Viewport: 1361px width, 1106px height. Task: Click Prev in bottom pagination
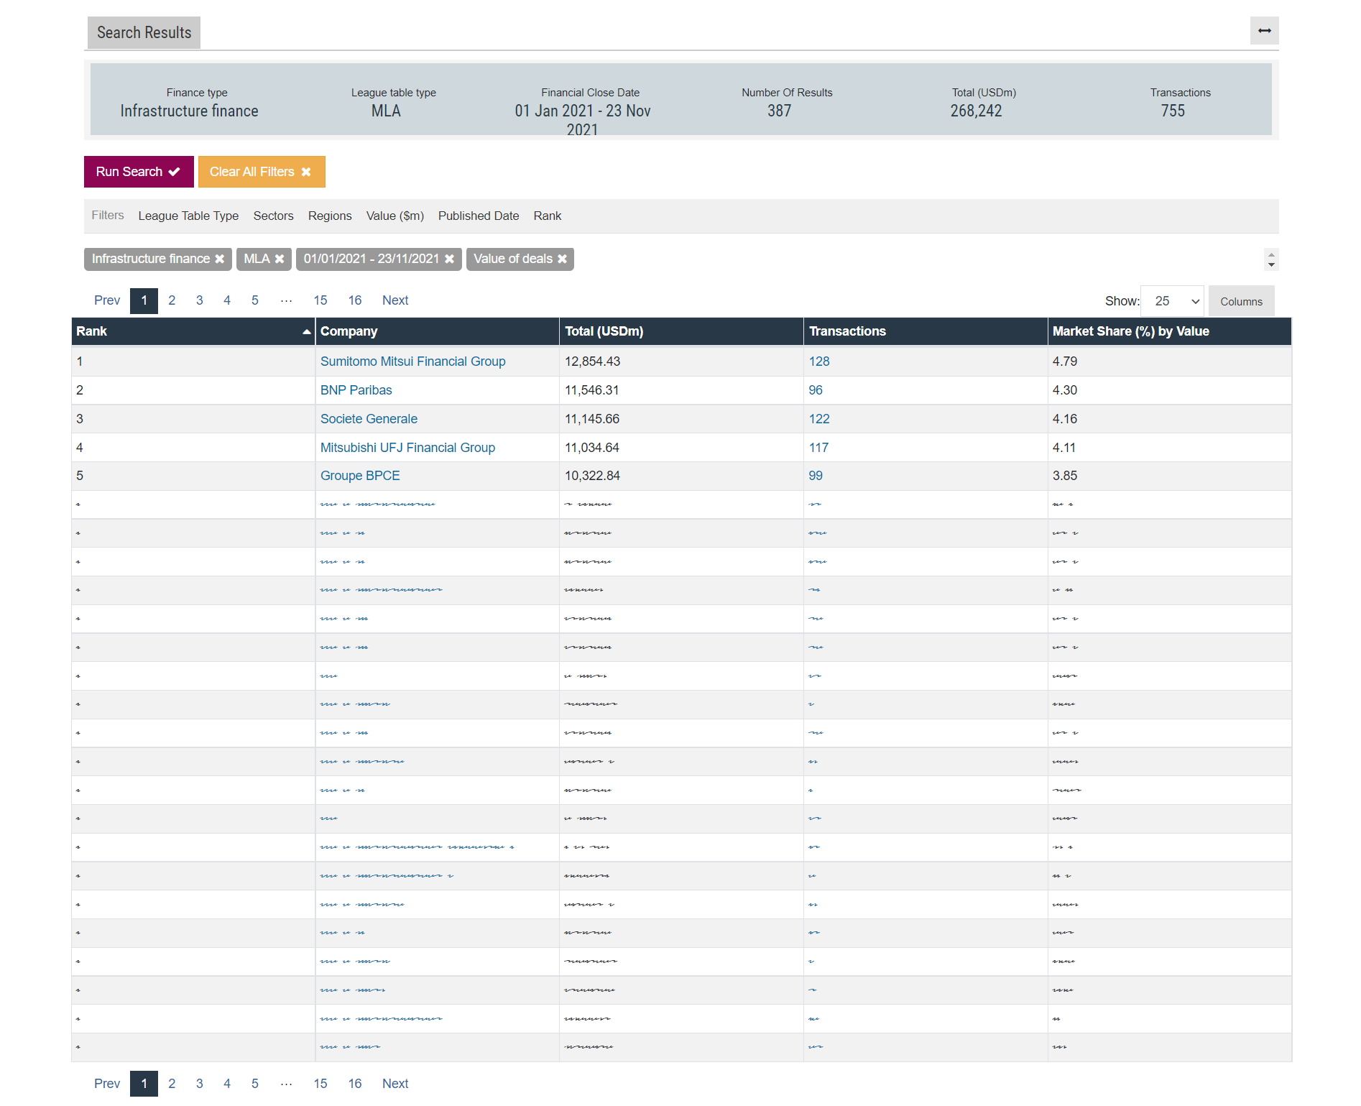coord(107,1084)
